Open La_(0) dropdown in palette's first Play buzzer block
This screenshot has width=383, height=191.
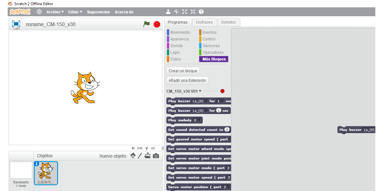coord(200,101)
